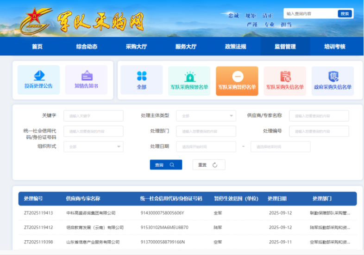Click 空军 scope cell

tap(218, 242)
